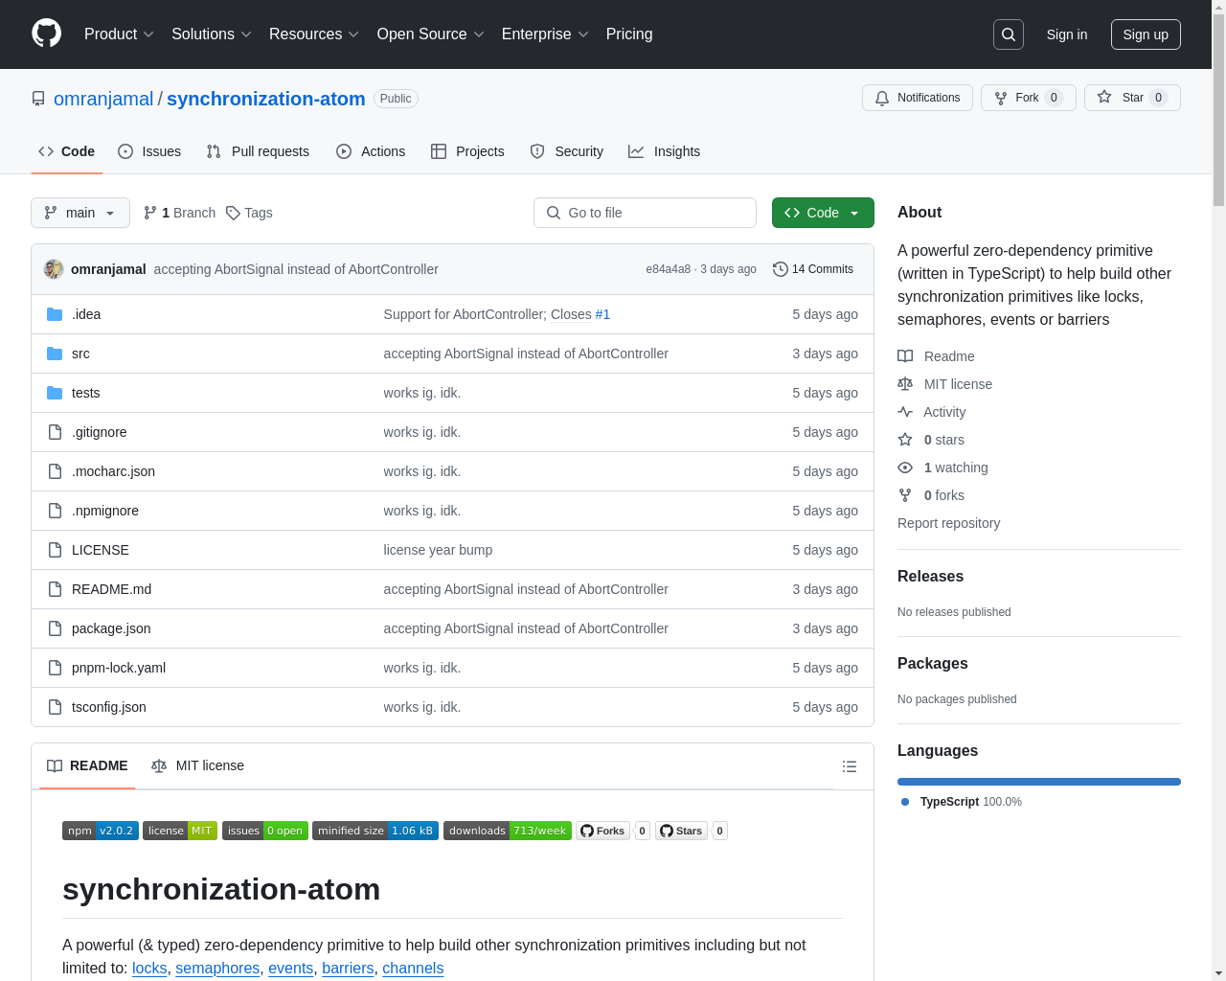Expand the Open Source menu
This screenshot has height=981, width=1226.
point(431,34)
